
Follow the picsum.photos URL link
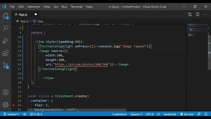click(x=81, y=64)
